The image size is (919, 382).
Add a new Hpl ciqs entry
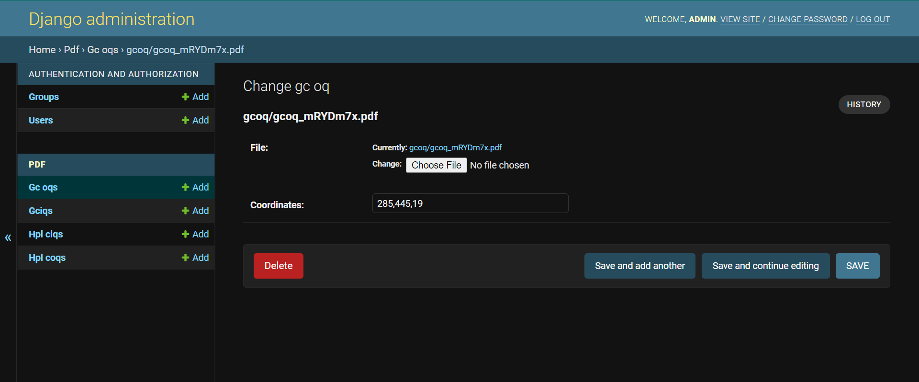click(x=195, y=234)
